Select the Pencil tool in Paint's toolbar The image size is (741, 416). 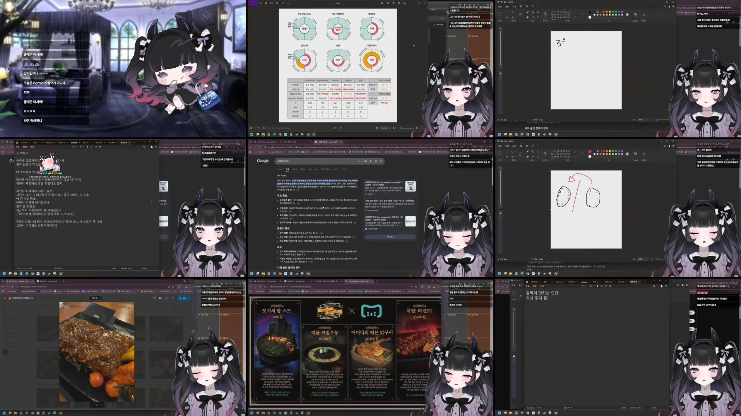click(527, 12)
